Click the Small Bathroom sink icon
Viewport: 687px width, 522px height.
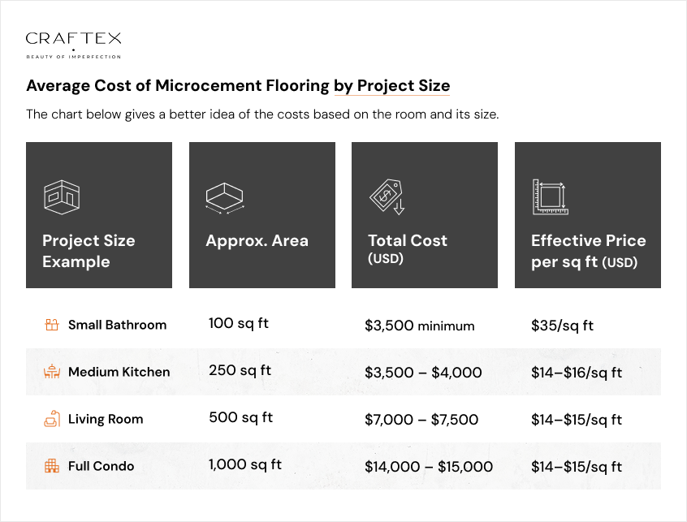coord(52,324)
